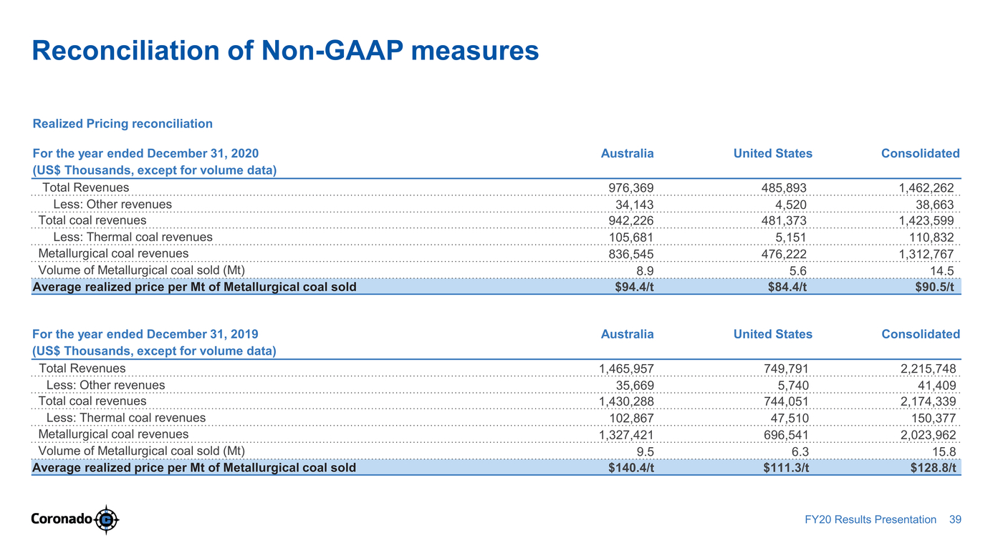Select volume sold value 9.5

pos(645,452)
